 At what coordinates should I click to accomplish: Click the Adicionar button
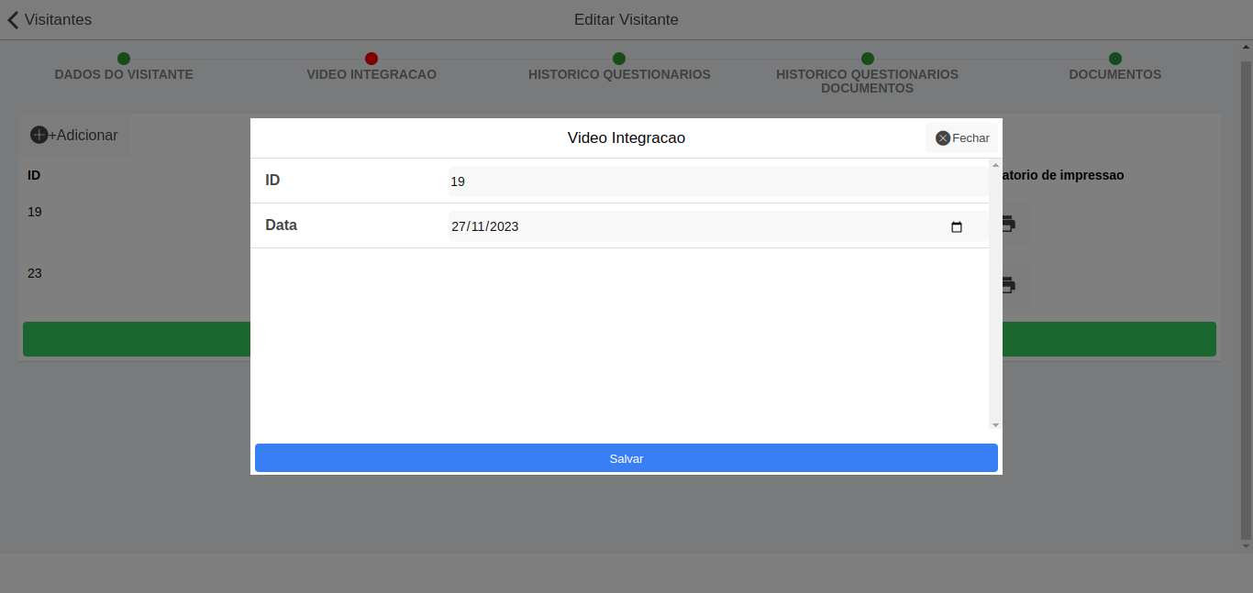pos(74,134)
